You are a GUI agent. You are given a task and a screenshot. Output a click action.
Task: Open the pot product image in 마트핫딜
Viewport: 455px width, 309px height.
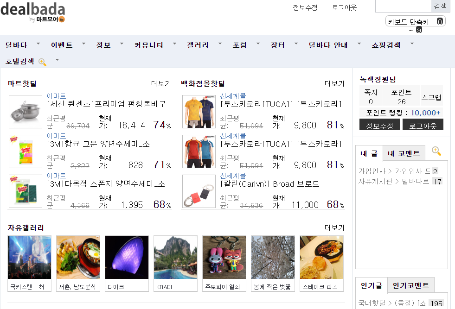pyautogui.click(x=26, y=112)
